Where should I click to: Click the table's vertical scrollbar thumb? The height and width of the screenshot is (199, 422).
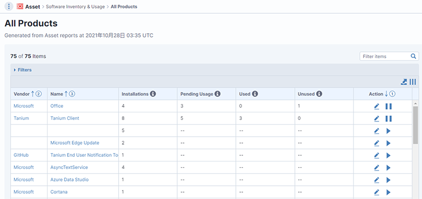click(416, 125)
